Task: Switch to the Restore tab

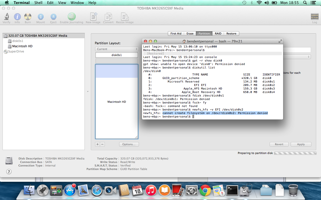Action: pos(231,33)
